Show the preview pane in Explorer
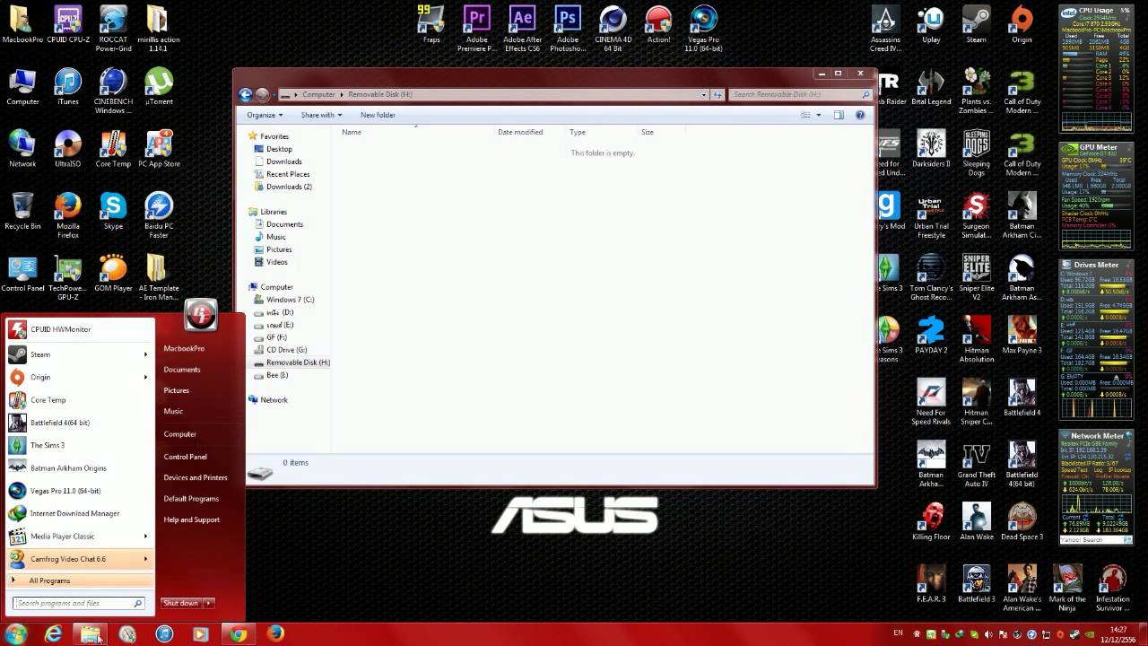1148x646 pixels. (x=839, y=115)
